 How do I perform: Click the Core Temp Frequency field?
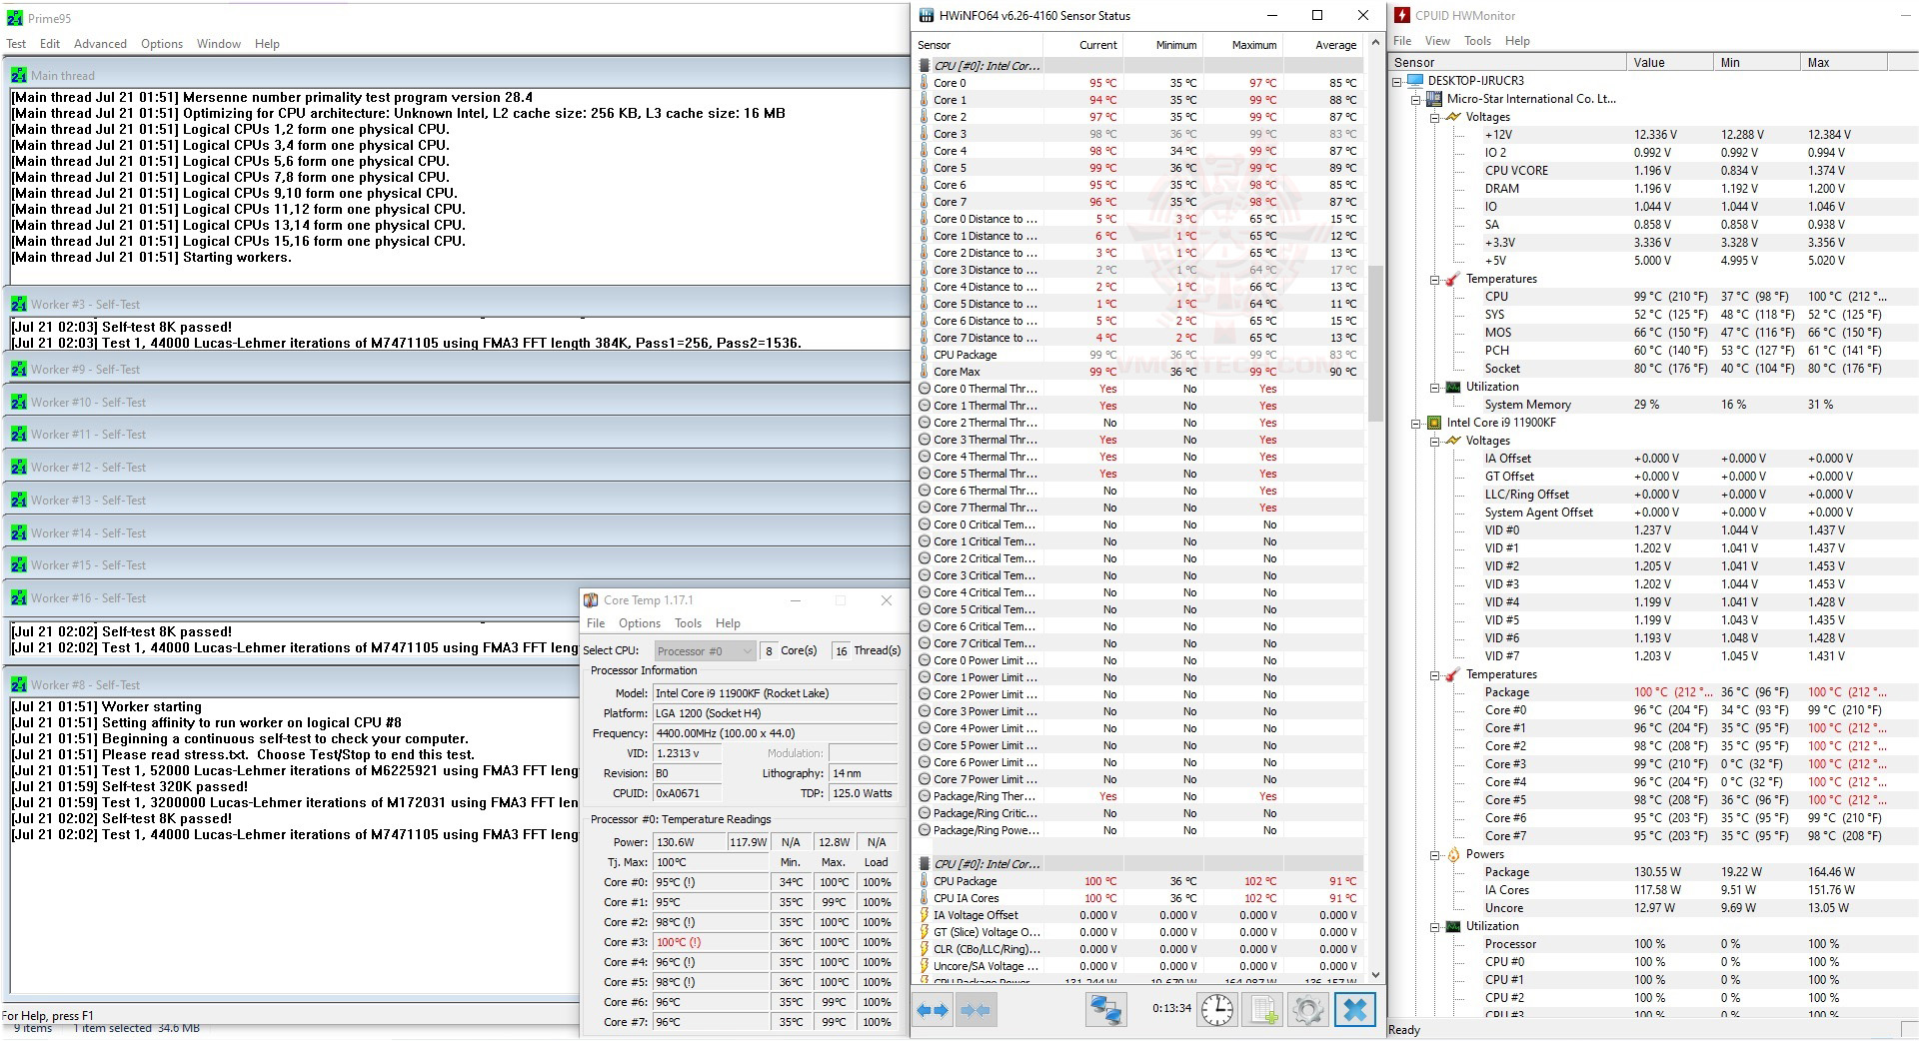pyautogui.click(x=775, y=733)
